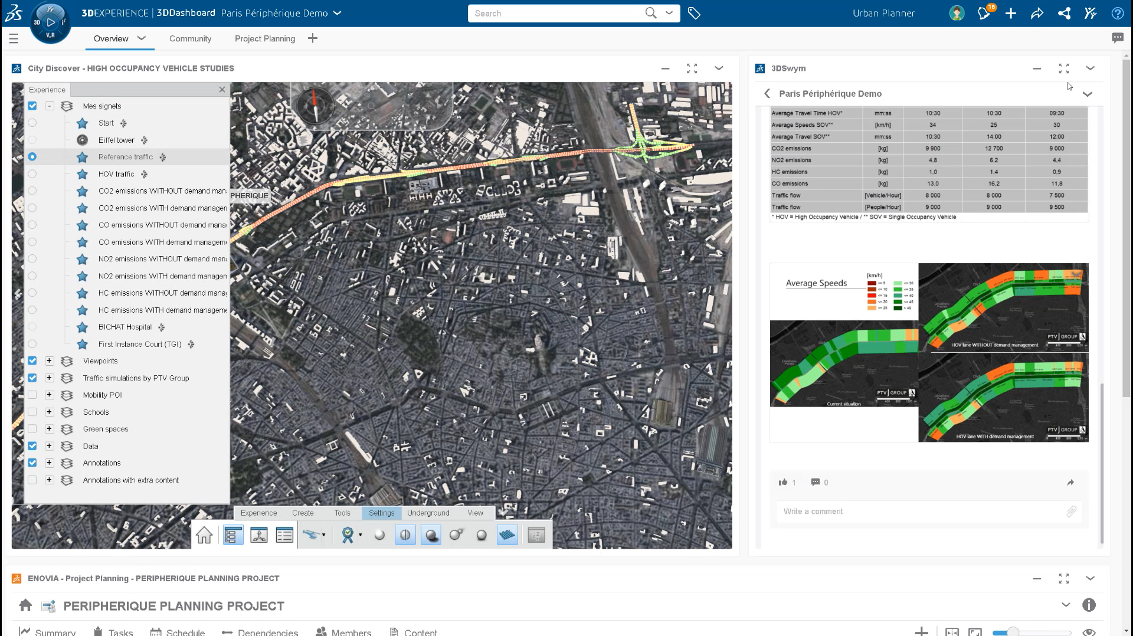Select the HOV traffic radio button

[x=32, y=173]
